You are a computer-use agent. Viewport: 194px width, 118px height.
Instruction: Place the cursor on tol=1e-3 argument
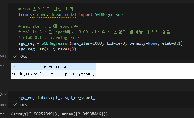pos(116,43)
